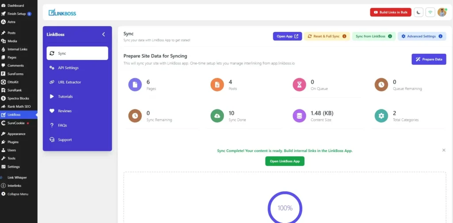Open Tools in WordPress menu
The height and width of the screenshot is (223, 453).
(19, 158)
